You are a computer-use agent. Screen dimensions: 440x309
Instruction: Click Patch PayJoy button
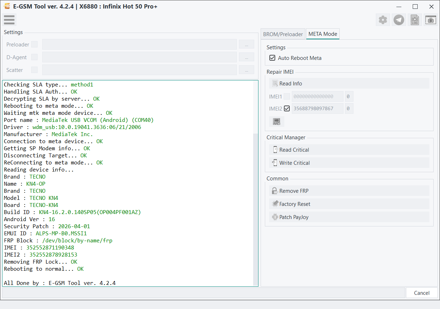coord(349,217)
